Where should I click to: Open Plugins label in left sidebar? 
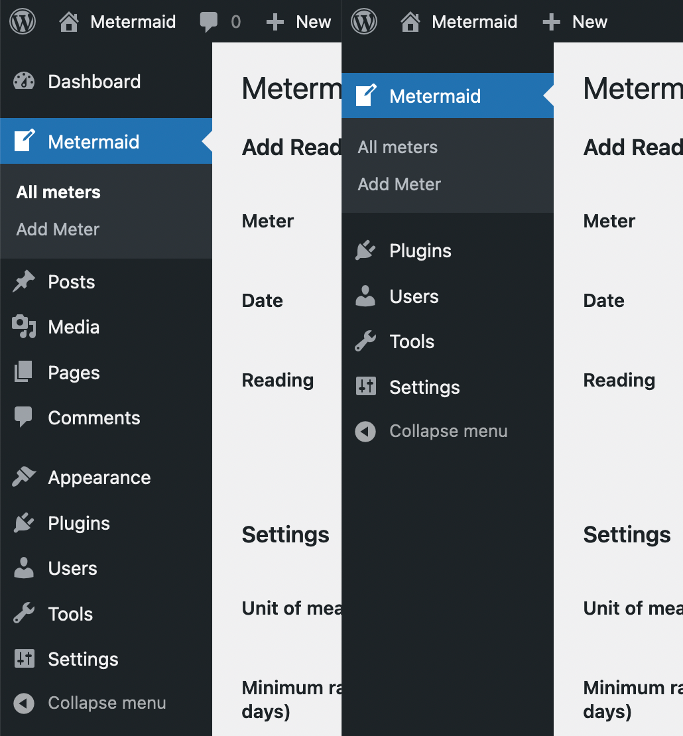(x=79, y=523)
